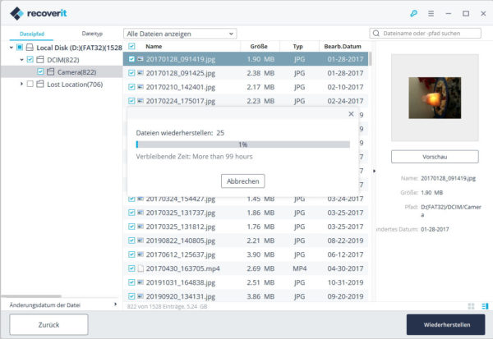Click image icon of 20170224_175017.jpg

tap(141, 101)
